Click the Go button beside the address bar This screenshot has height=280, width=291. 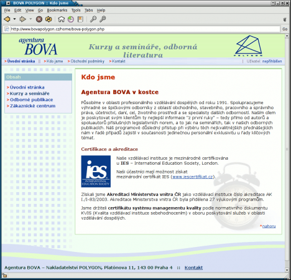(285, 29)
